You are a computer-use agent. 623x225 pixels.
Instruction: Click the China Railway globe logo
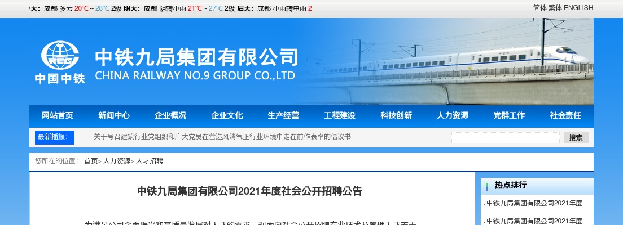(x=60, y=56)
